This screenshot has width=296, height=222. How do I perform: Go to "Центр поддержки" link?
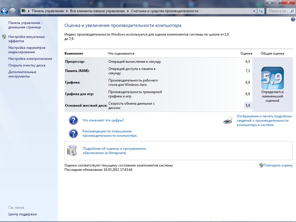pyautogui.click(x=23, y=214)
